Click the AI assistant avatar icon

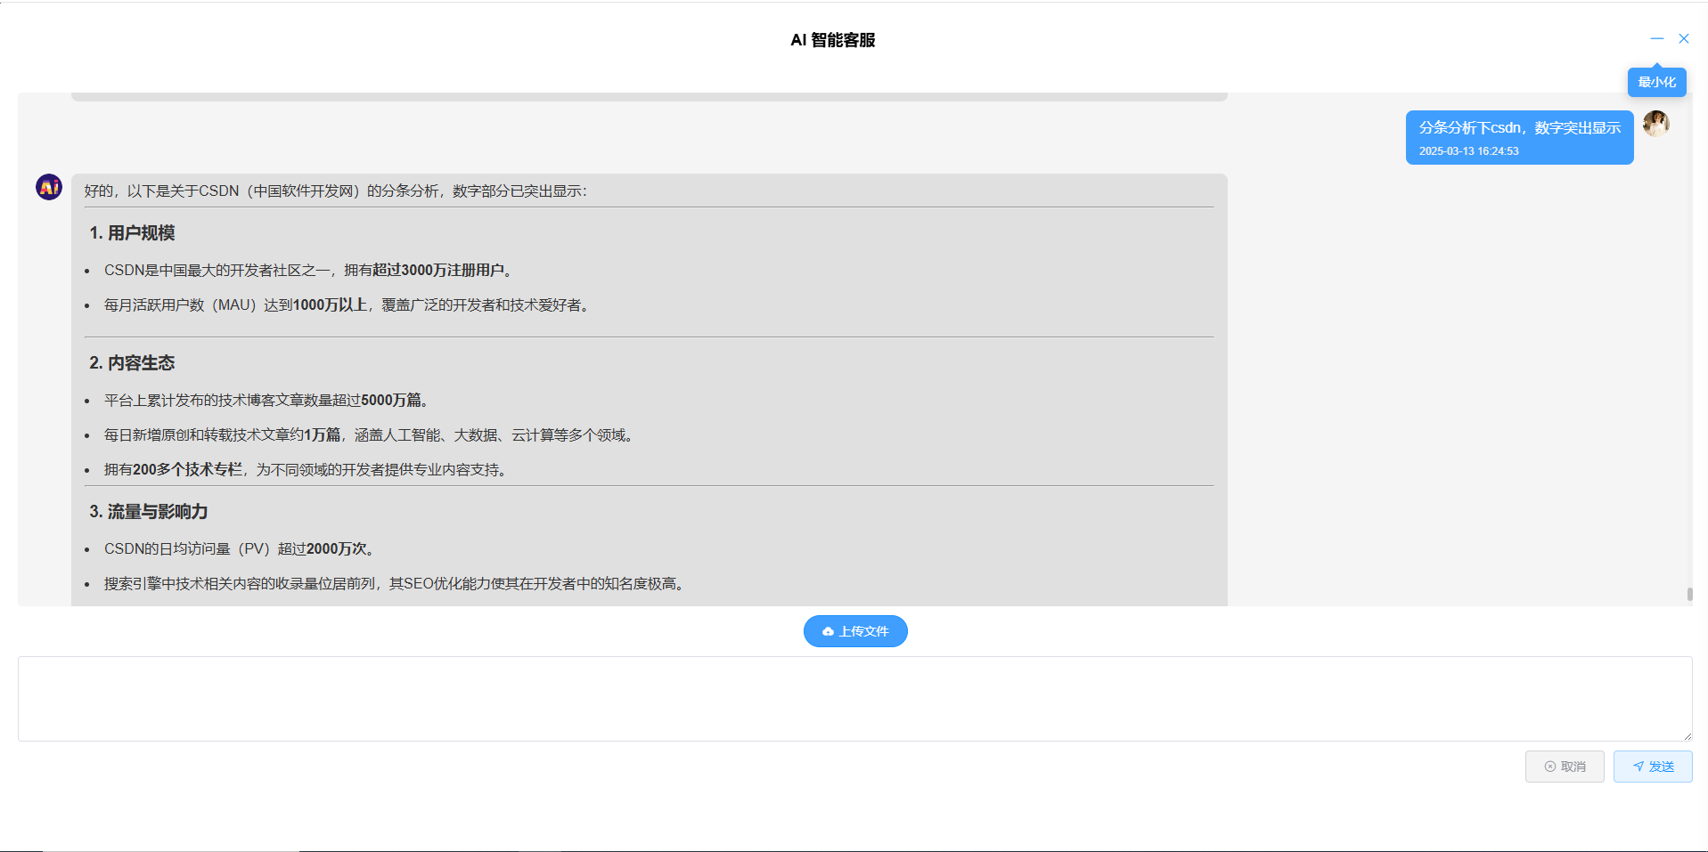(49, 187)
